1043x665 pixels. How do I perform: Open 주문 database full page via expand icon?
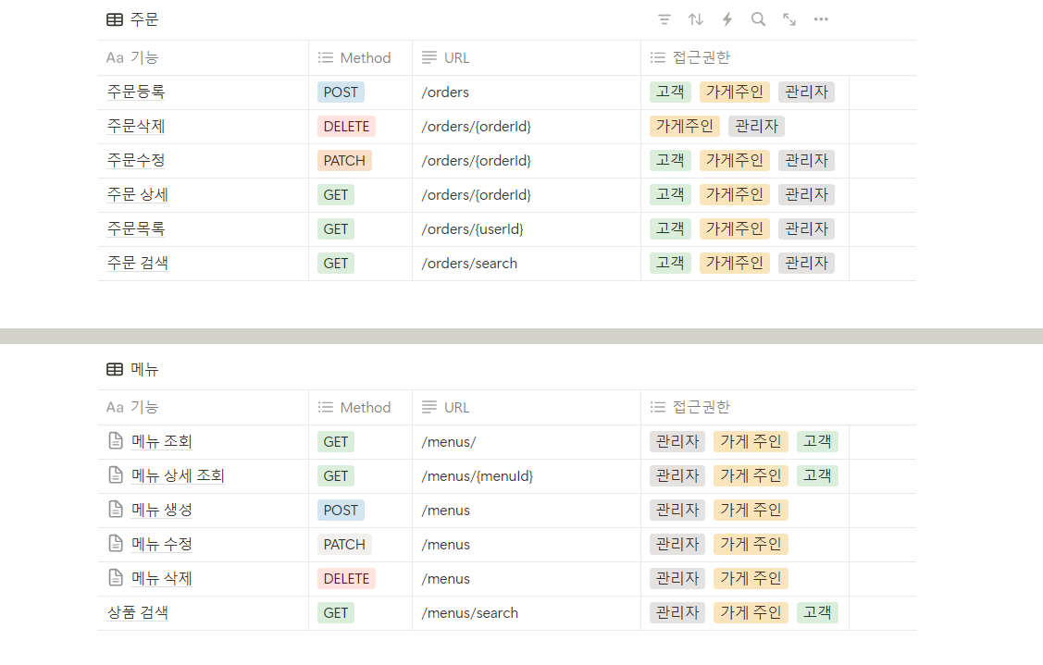(x=789, y=19)
